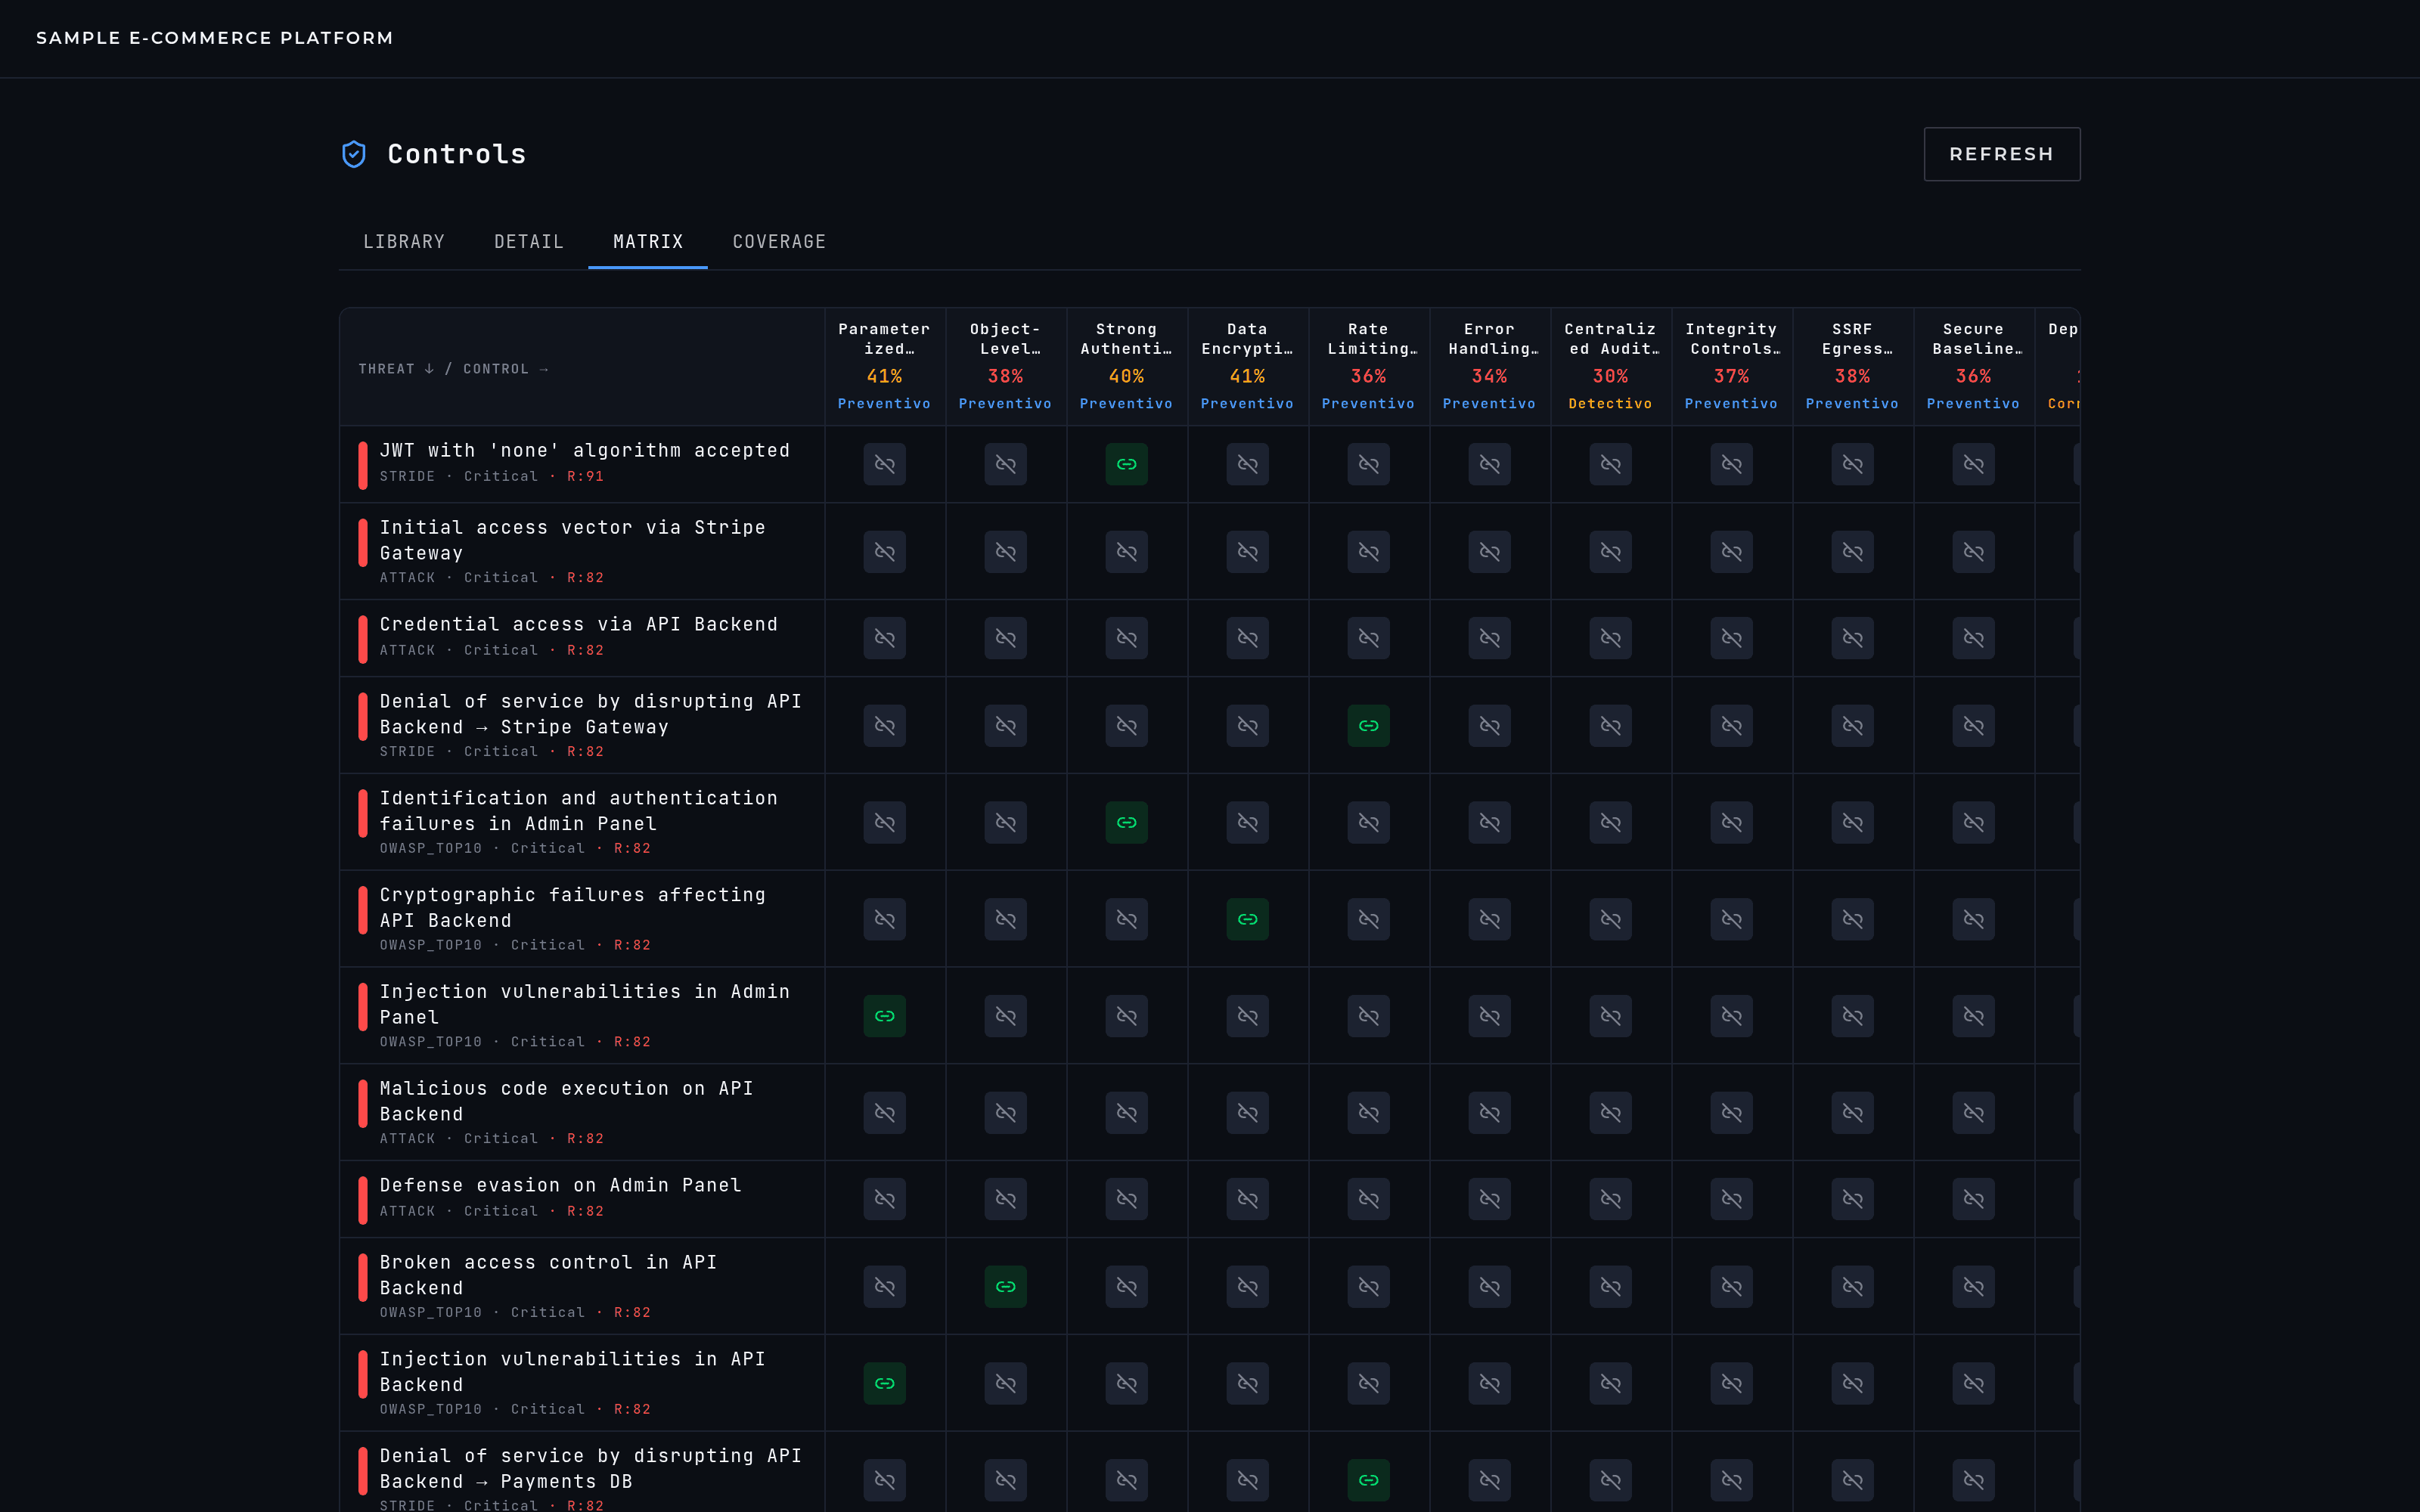Unlink Object-Level control from Broken access control row
2420x1512 pixels.
1005,1286
